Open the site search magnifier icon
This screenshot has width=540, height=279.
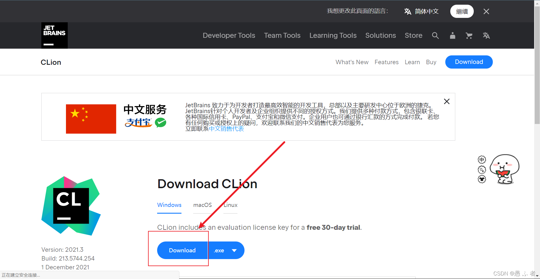click(435, 35)
